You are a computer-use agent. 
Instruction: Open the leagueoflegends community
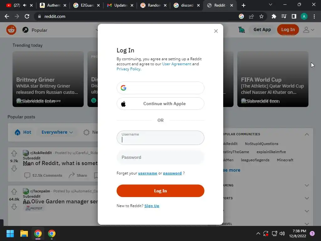point(255,160)
